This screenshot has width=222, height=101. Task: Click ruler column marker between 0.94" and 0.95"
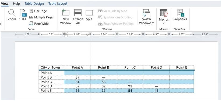117,34
